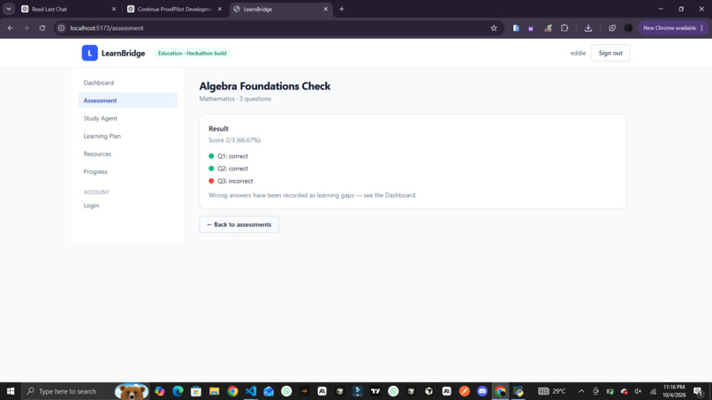Open Discord from the taskbar
This screenshot has height=400, width=712.
point(482,391)
